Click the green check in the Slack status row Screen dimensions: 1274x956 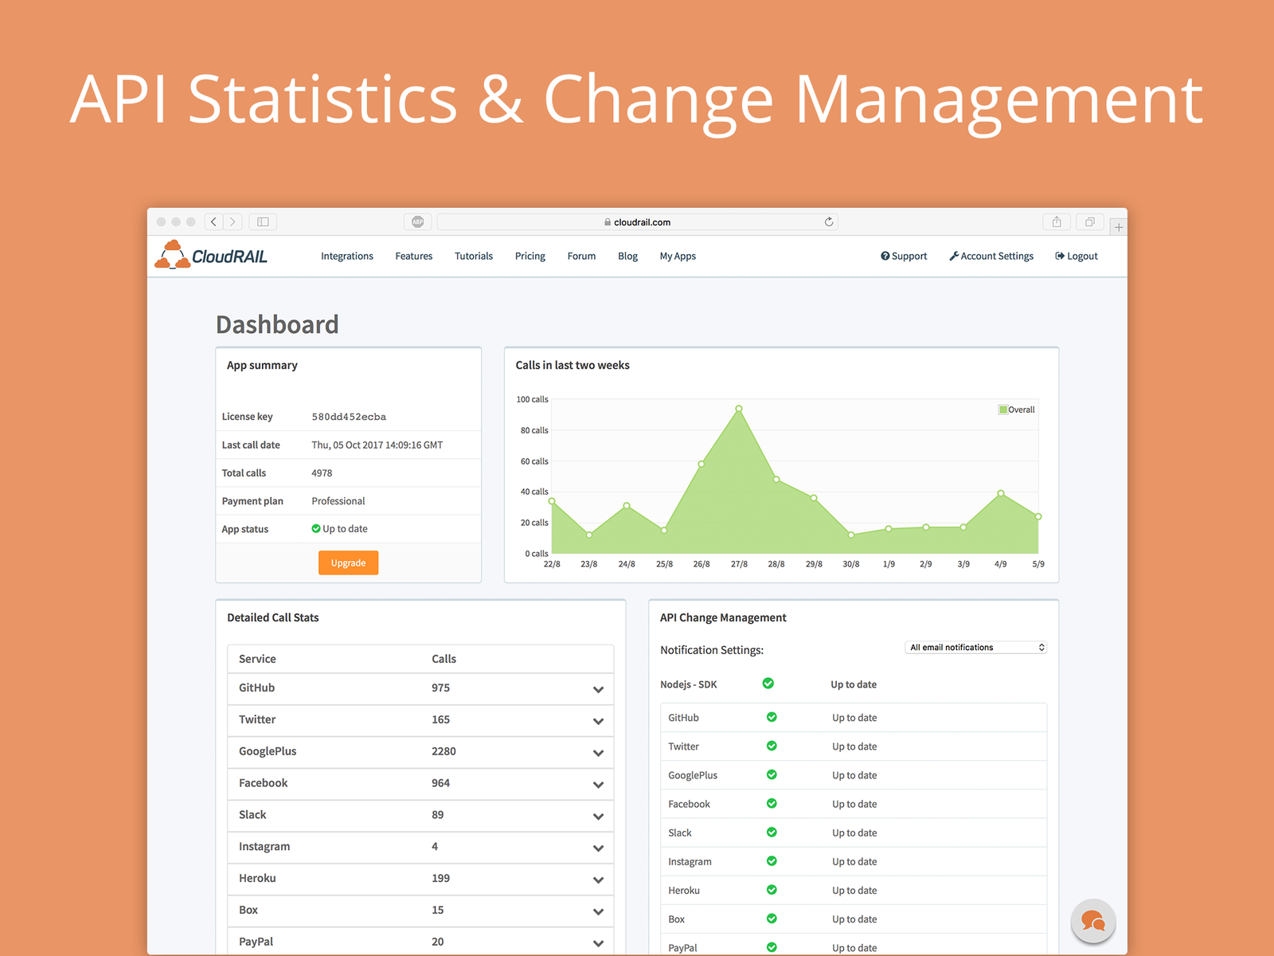point(772,832)
